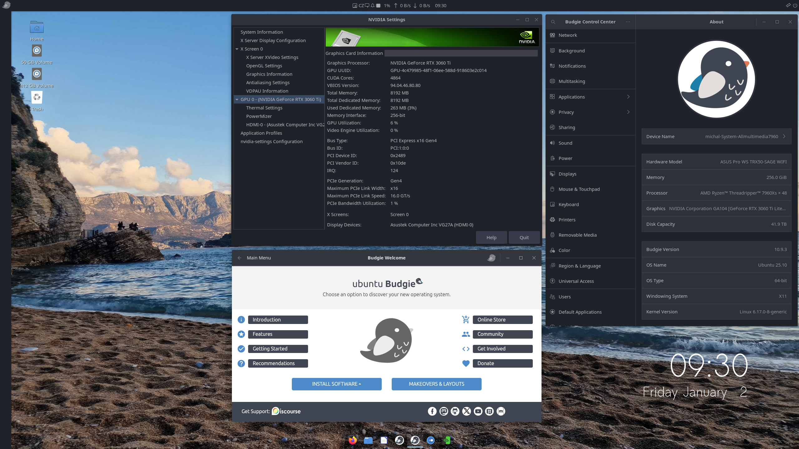This screenshot has width=799, height=449.
Task: Open the Facebook social icon
Action: (432, 411)
